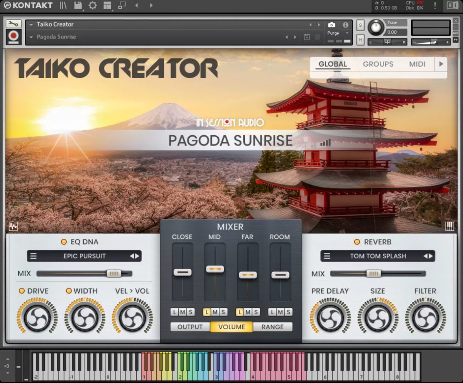The image size is (463, 383).
Task: Click the PV button on instrument header
Action: 456,40
